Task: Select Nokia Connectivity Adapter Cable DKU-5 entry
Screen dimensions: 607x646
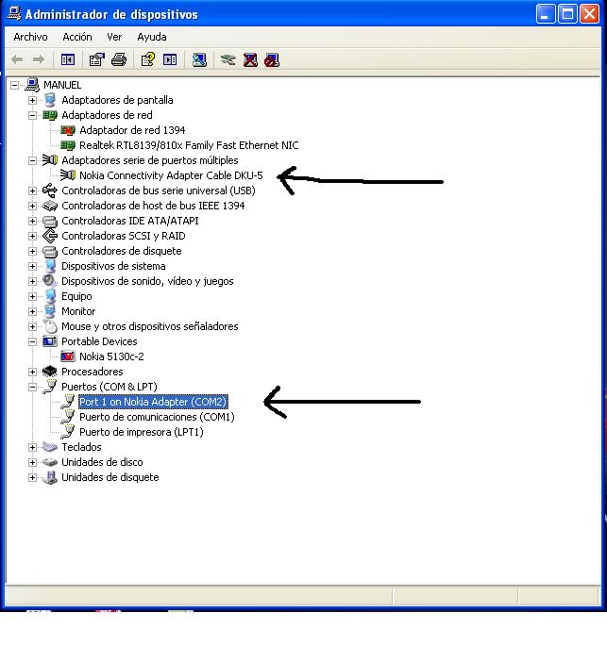Action: click(x=171, y=175)
